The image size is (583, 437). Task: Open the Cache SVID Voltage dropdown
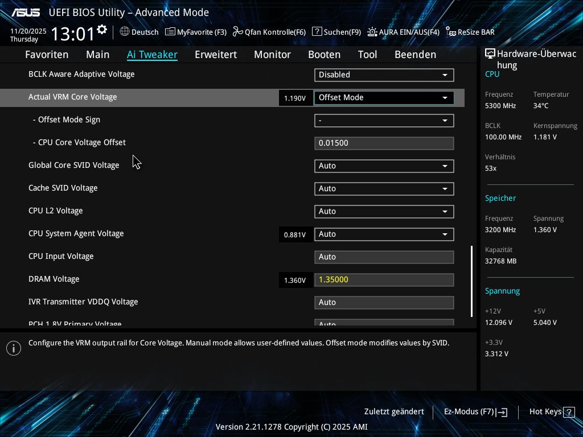(x=384, y=189)
